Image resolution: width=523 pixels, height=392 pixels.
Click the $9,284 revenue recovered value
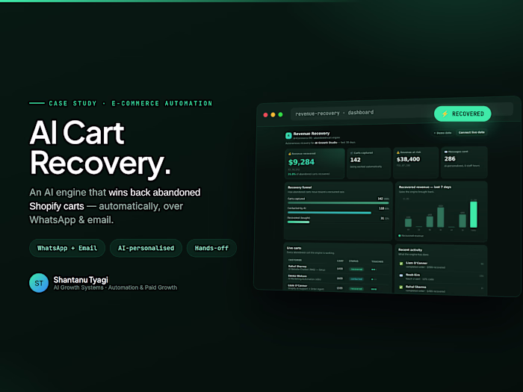[x=301, y=162]
